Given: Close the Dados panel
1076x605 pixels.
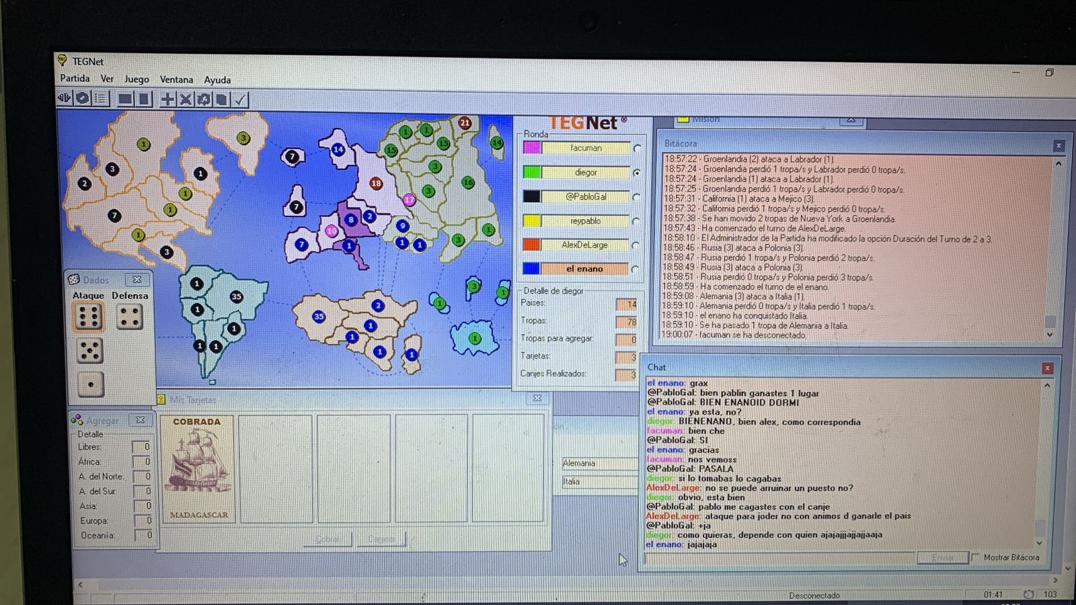Looking at the screenshot, I should coord(137,280).
